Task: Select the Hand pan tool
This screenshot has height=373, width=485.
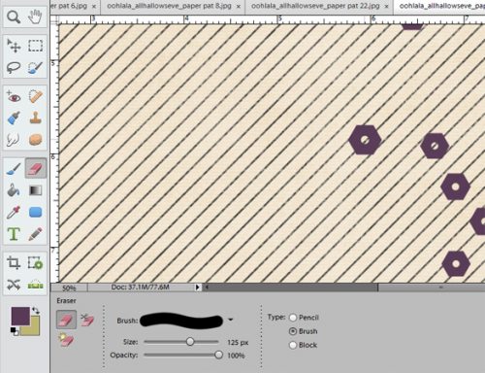Action: point(35,17)
